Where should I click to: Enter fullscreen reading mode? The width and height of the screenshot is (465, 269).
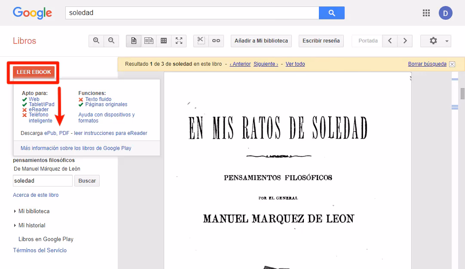pos(179,40)
